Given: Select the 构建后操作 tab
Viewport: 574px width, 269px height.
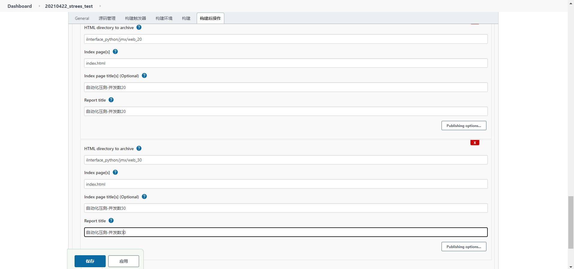Looking at the screenshot, I should [x=210, y=18].
